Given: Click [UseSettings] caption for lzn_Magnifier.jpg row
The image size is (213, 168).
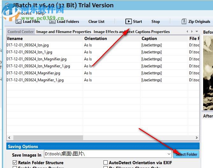Looking at the screenshot, I should point(152,59).
